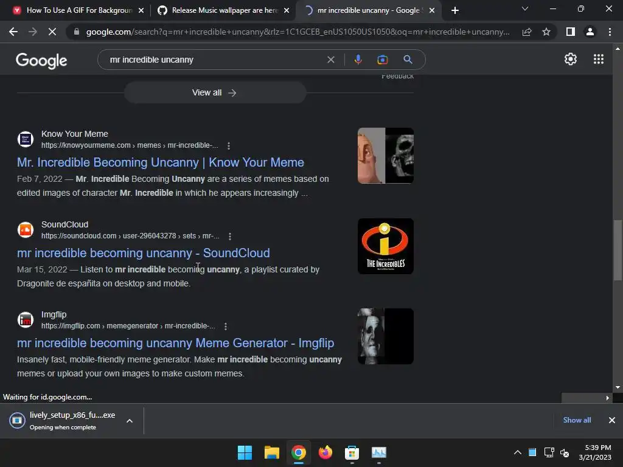Open Microsoft Store from taskbar
This screenshot has width=623, height=467.
[352, 452]
